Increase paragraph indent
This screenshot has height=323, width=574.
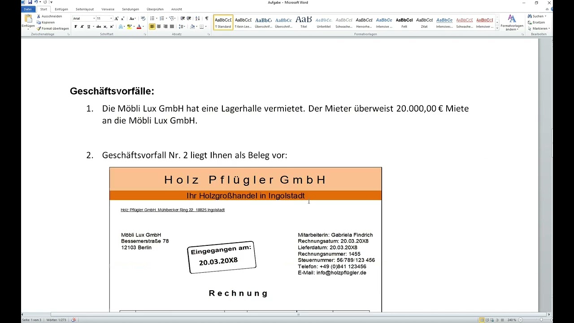coord(189,18)
